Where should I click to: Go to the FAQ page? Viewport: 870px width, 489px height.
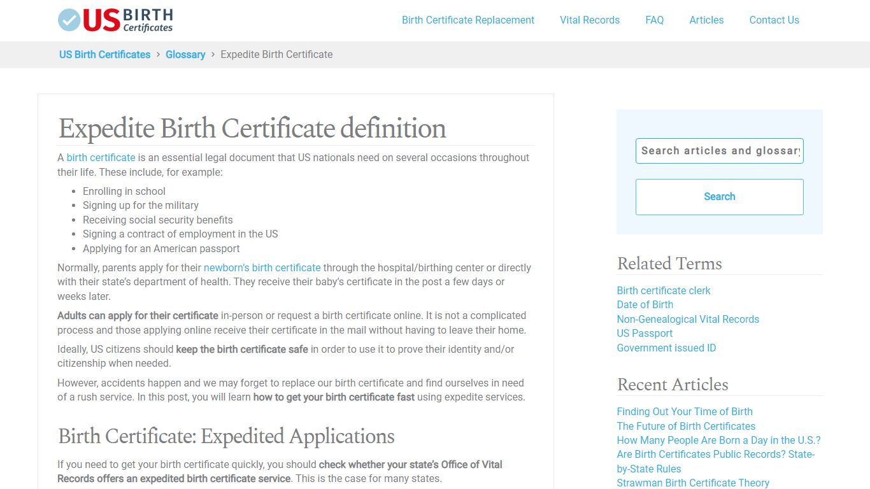(x=654, y=20)
